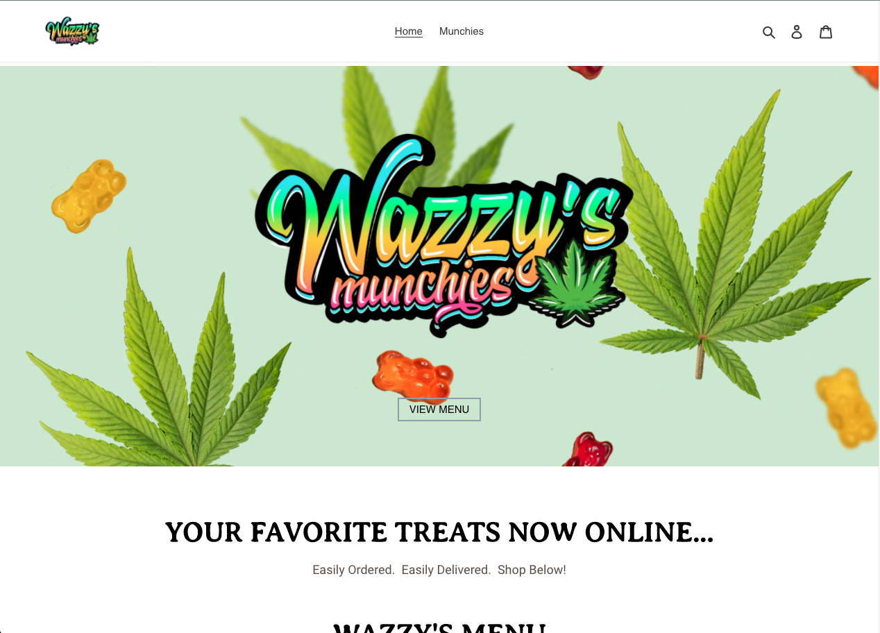Click the yellow gummy bear on left

click(x=89, y=195)
